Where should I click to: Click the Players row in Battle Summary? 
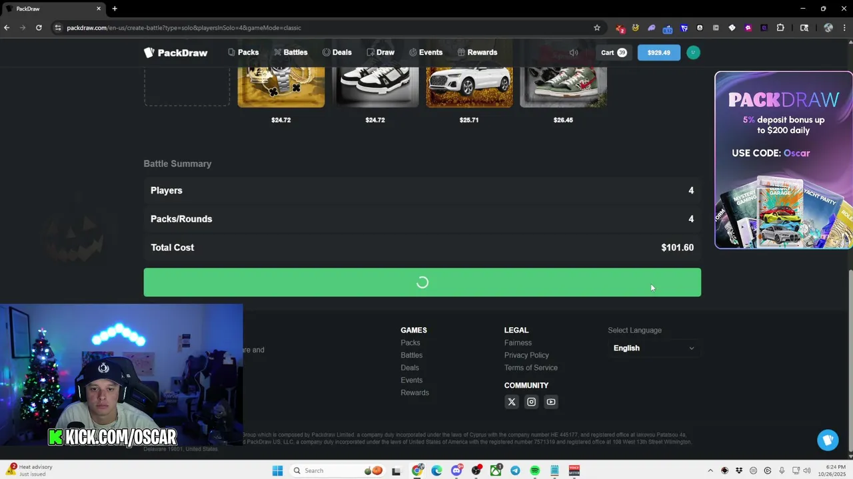pyautogui.click(x=422, y=190)
